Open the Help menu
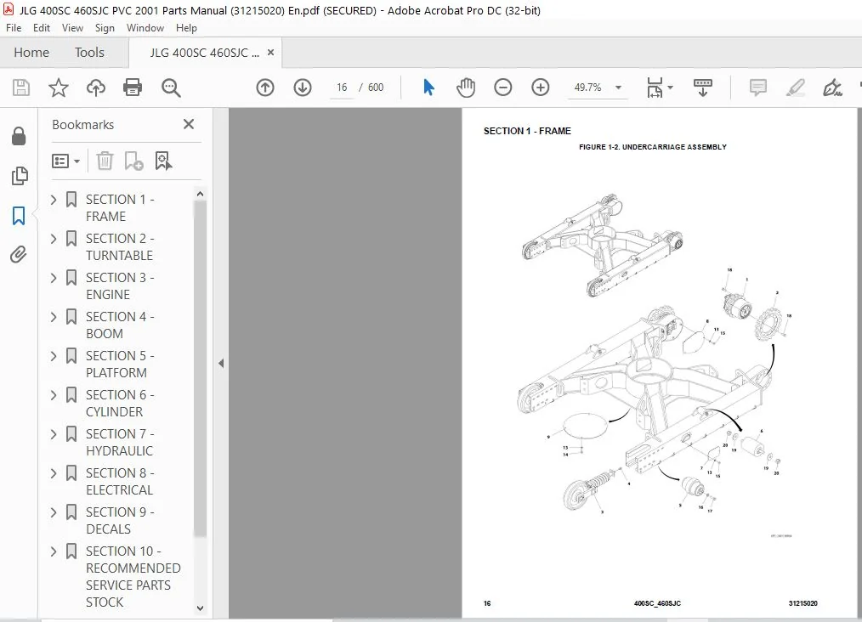 [x=186, y=28]
